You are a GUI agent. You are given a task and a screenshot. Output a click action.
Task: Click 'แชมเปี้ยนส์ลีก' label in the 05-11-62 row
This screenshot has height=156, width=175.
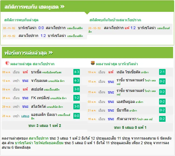click(x=75, y=28)
